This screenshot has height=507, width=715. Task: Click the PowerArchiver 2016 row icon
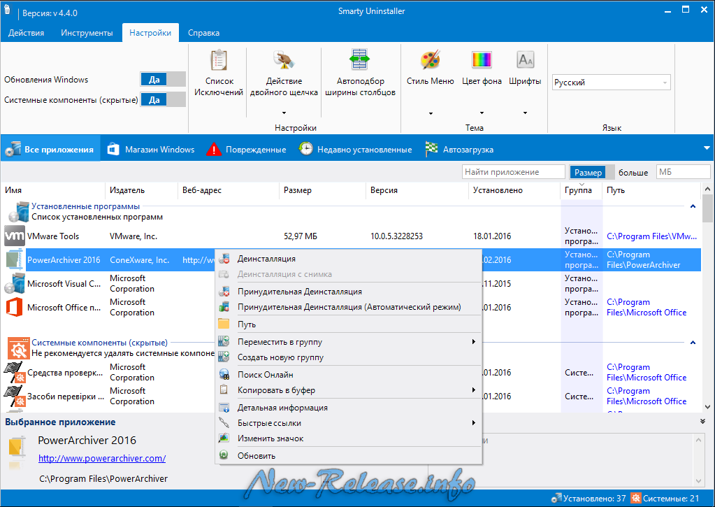tap(15, 259)
